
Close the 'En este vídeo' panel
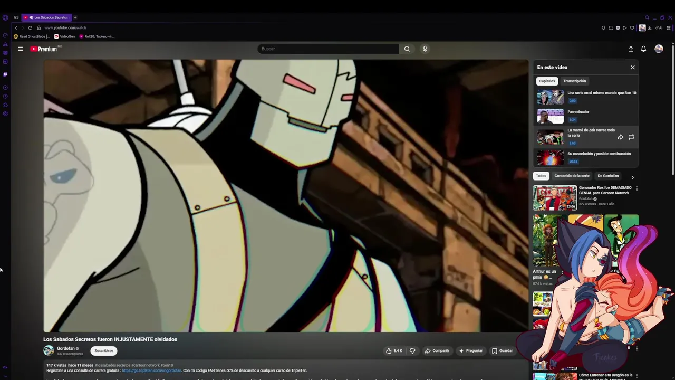(633, 67)
